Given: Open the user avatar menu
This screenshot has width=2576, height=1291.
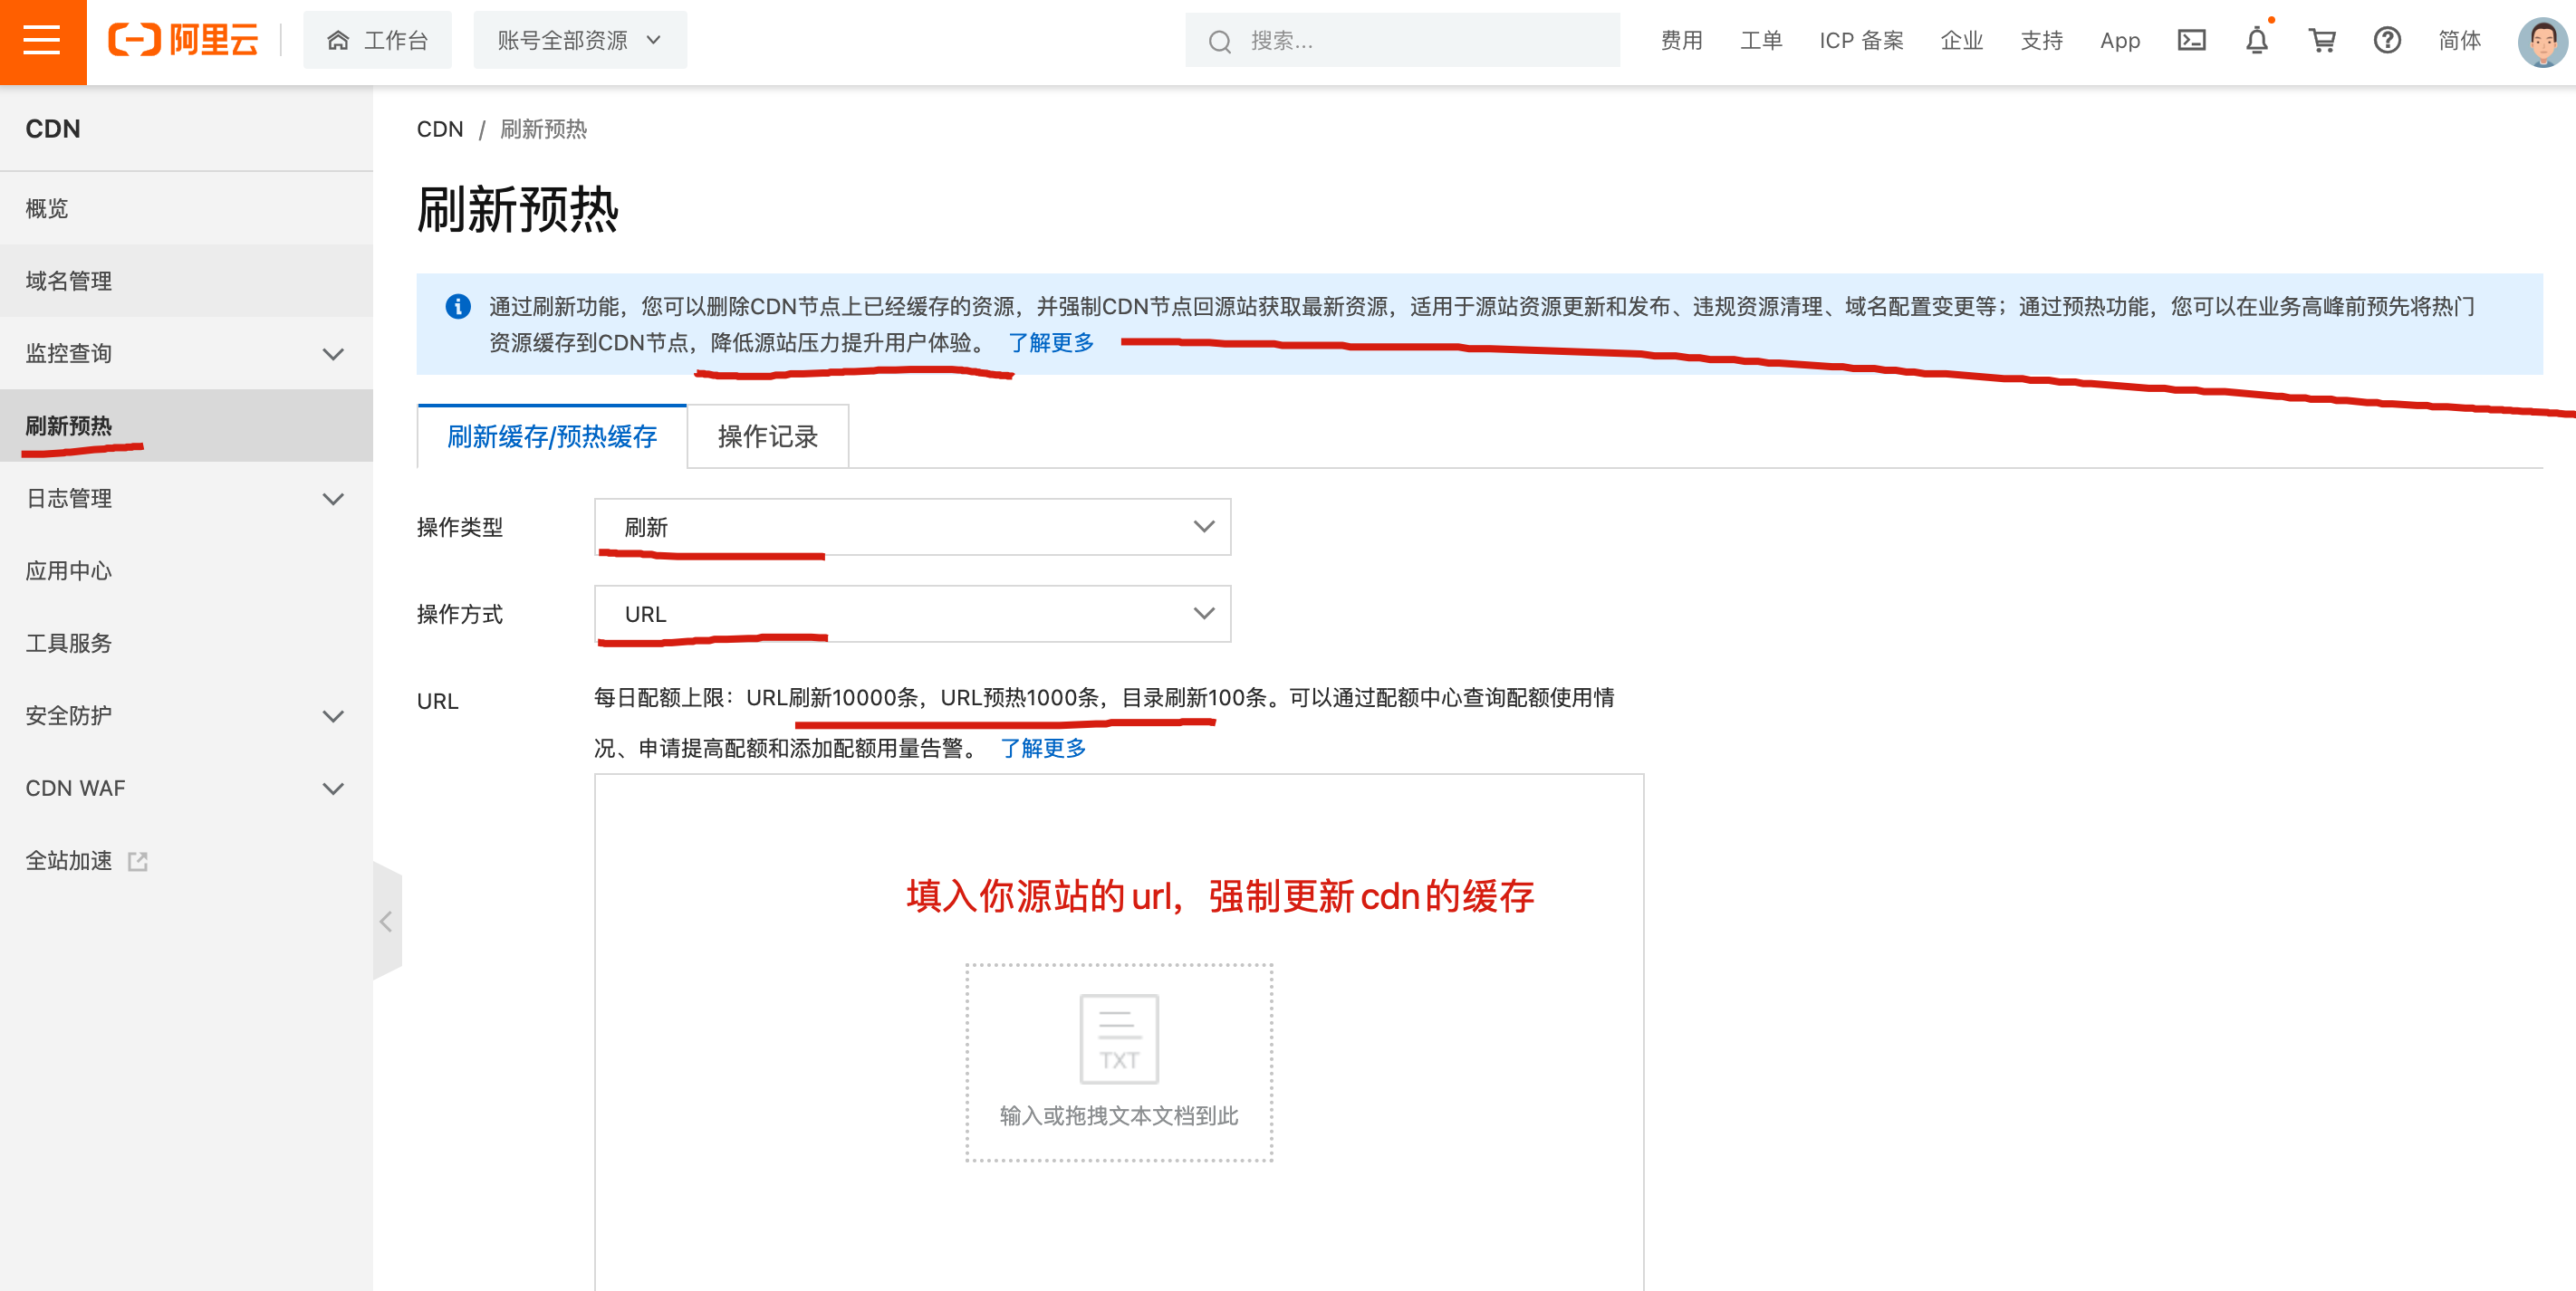Looking at the screenshot, I should (x=2541, y=42).
